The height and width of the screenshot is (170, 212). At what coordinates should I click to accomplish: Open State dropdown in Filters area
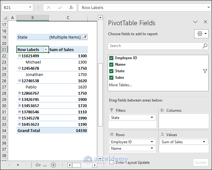tap(152, 117)
